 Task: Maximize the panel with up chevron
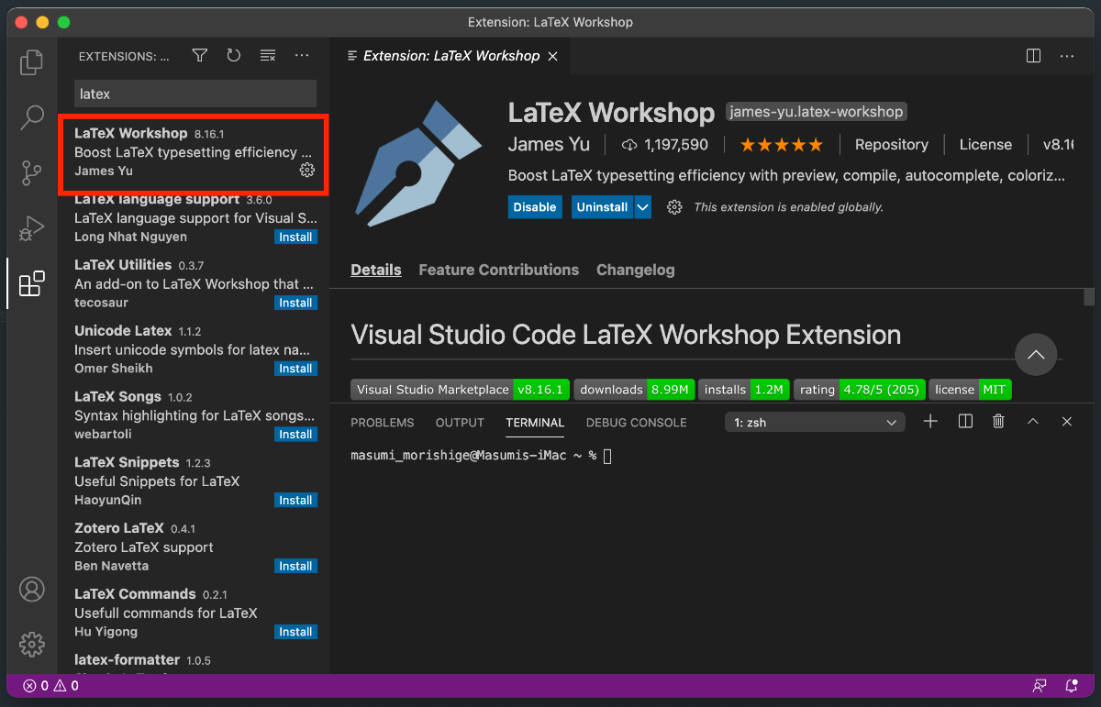pyautogui.click(x=1033, y=422)
